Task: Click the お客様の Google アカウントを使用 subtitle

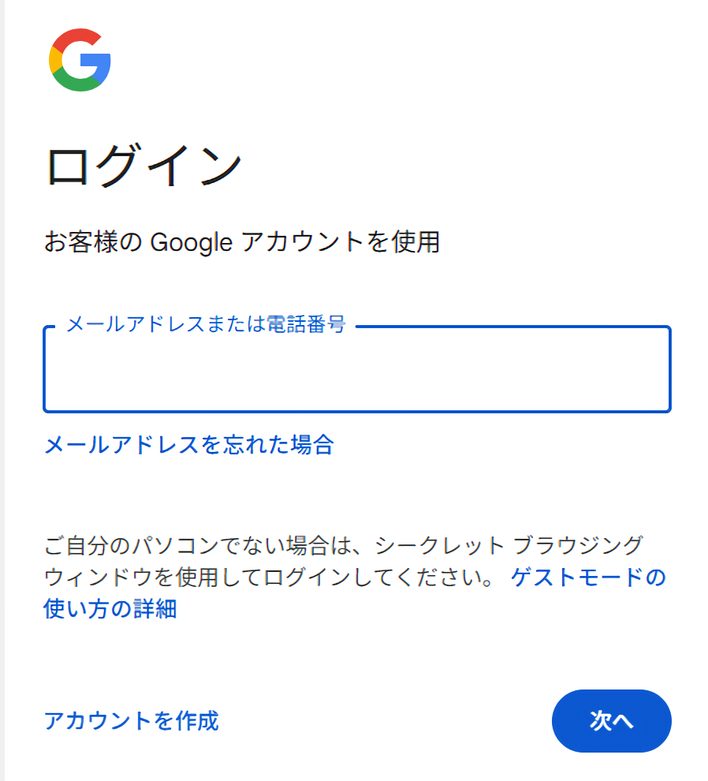Action: point(241,241)
